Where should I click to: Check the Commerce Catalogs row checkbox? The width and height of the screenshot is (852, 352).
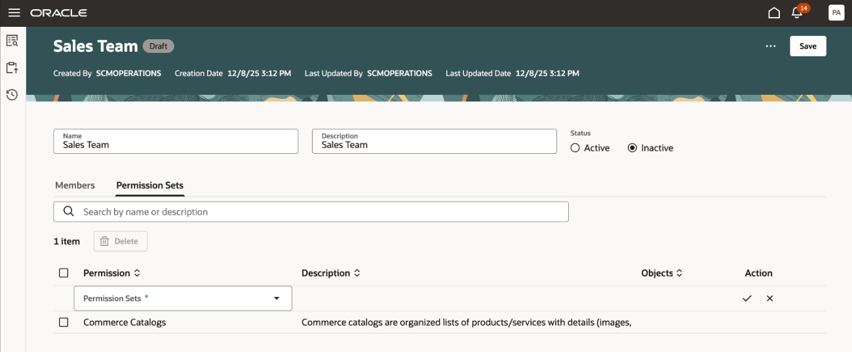click(64, 322)
